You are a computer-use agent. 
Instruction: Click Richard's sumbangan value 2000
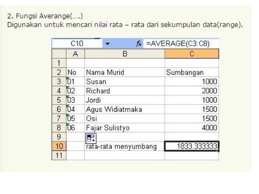click(192, 91)
